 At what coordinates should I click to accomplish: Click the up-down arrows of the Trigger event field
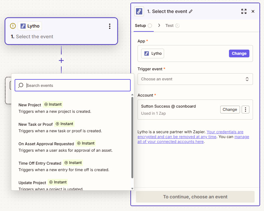click(247, 79)
